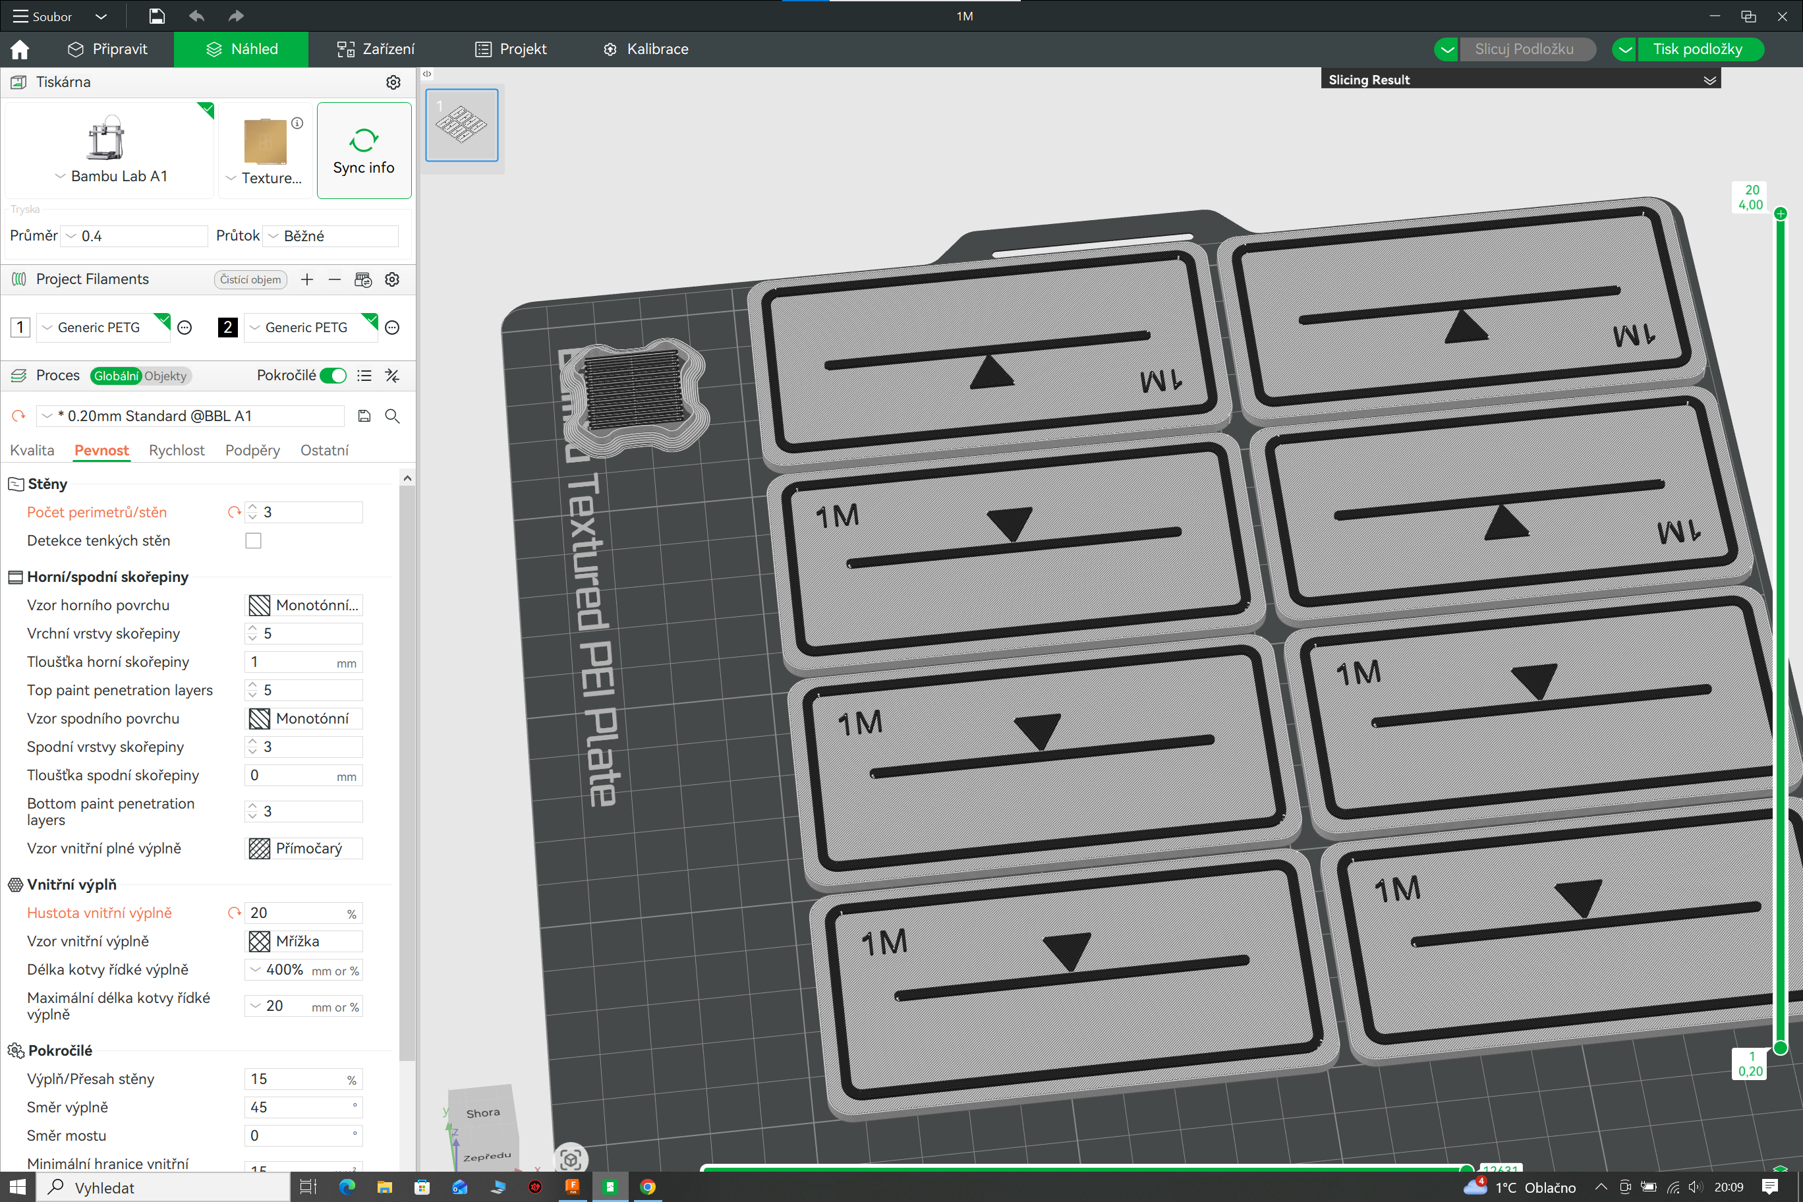Click Sync info button
Screen dimensions: 1803x1202
pos(364,151)
